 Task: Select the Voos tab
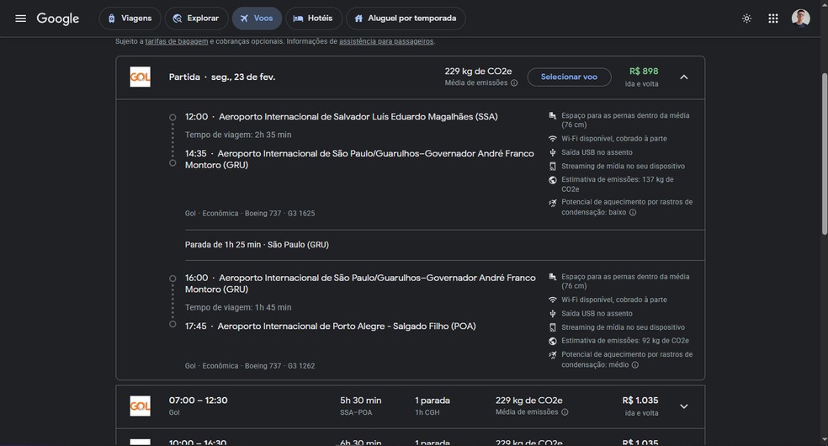click(256, 19)
